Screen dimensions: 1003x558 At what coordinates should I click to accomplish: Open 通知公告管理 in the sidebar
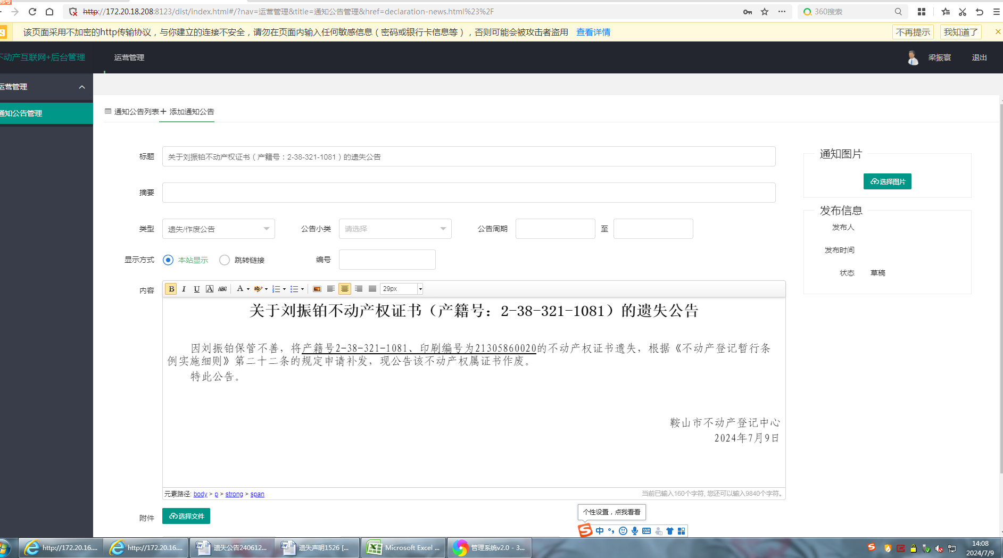tap(46, 113)
